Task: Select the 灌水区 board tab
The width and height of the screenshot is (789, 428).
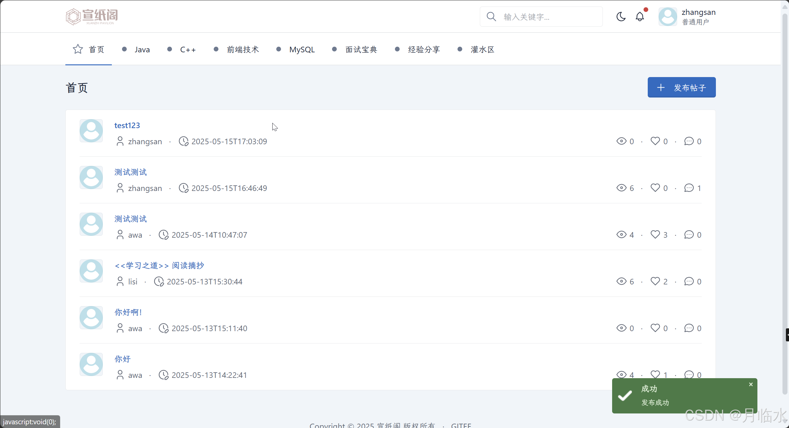Action: click(x=482, y=50)
